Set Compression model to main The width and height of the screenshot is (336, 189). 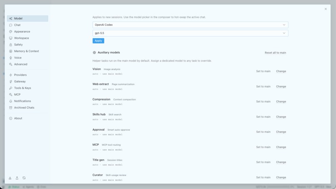[263, 102]
